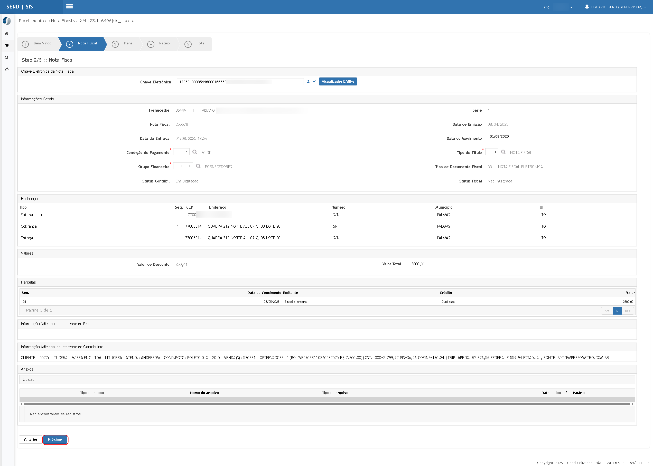
Task: Click the Cobrança address row
Action: [x=327, y=226]
